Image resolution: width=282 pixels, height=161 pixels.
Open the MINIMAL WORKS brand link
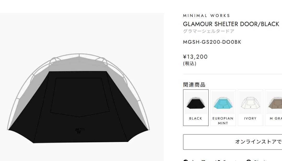tap(207, 16)
